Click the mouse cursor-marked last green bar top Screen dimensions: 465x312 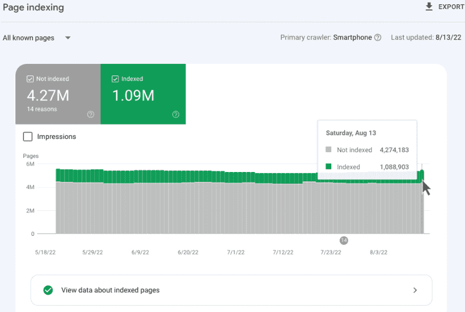pos(422,173)
